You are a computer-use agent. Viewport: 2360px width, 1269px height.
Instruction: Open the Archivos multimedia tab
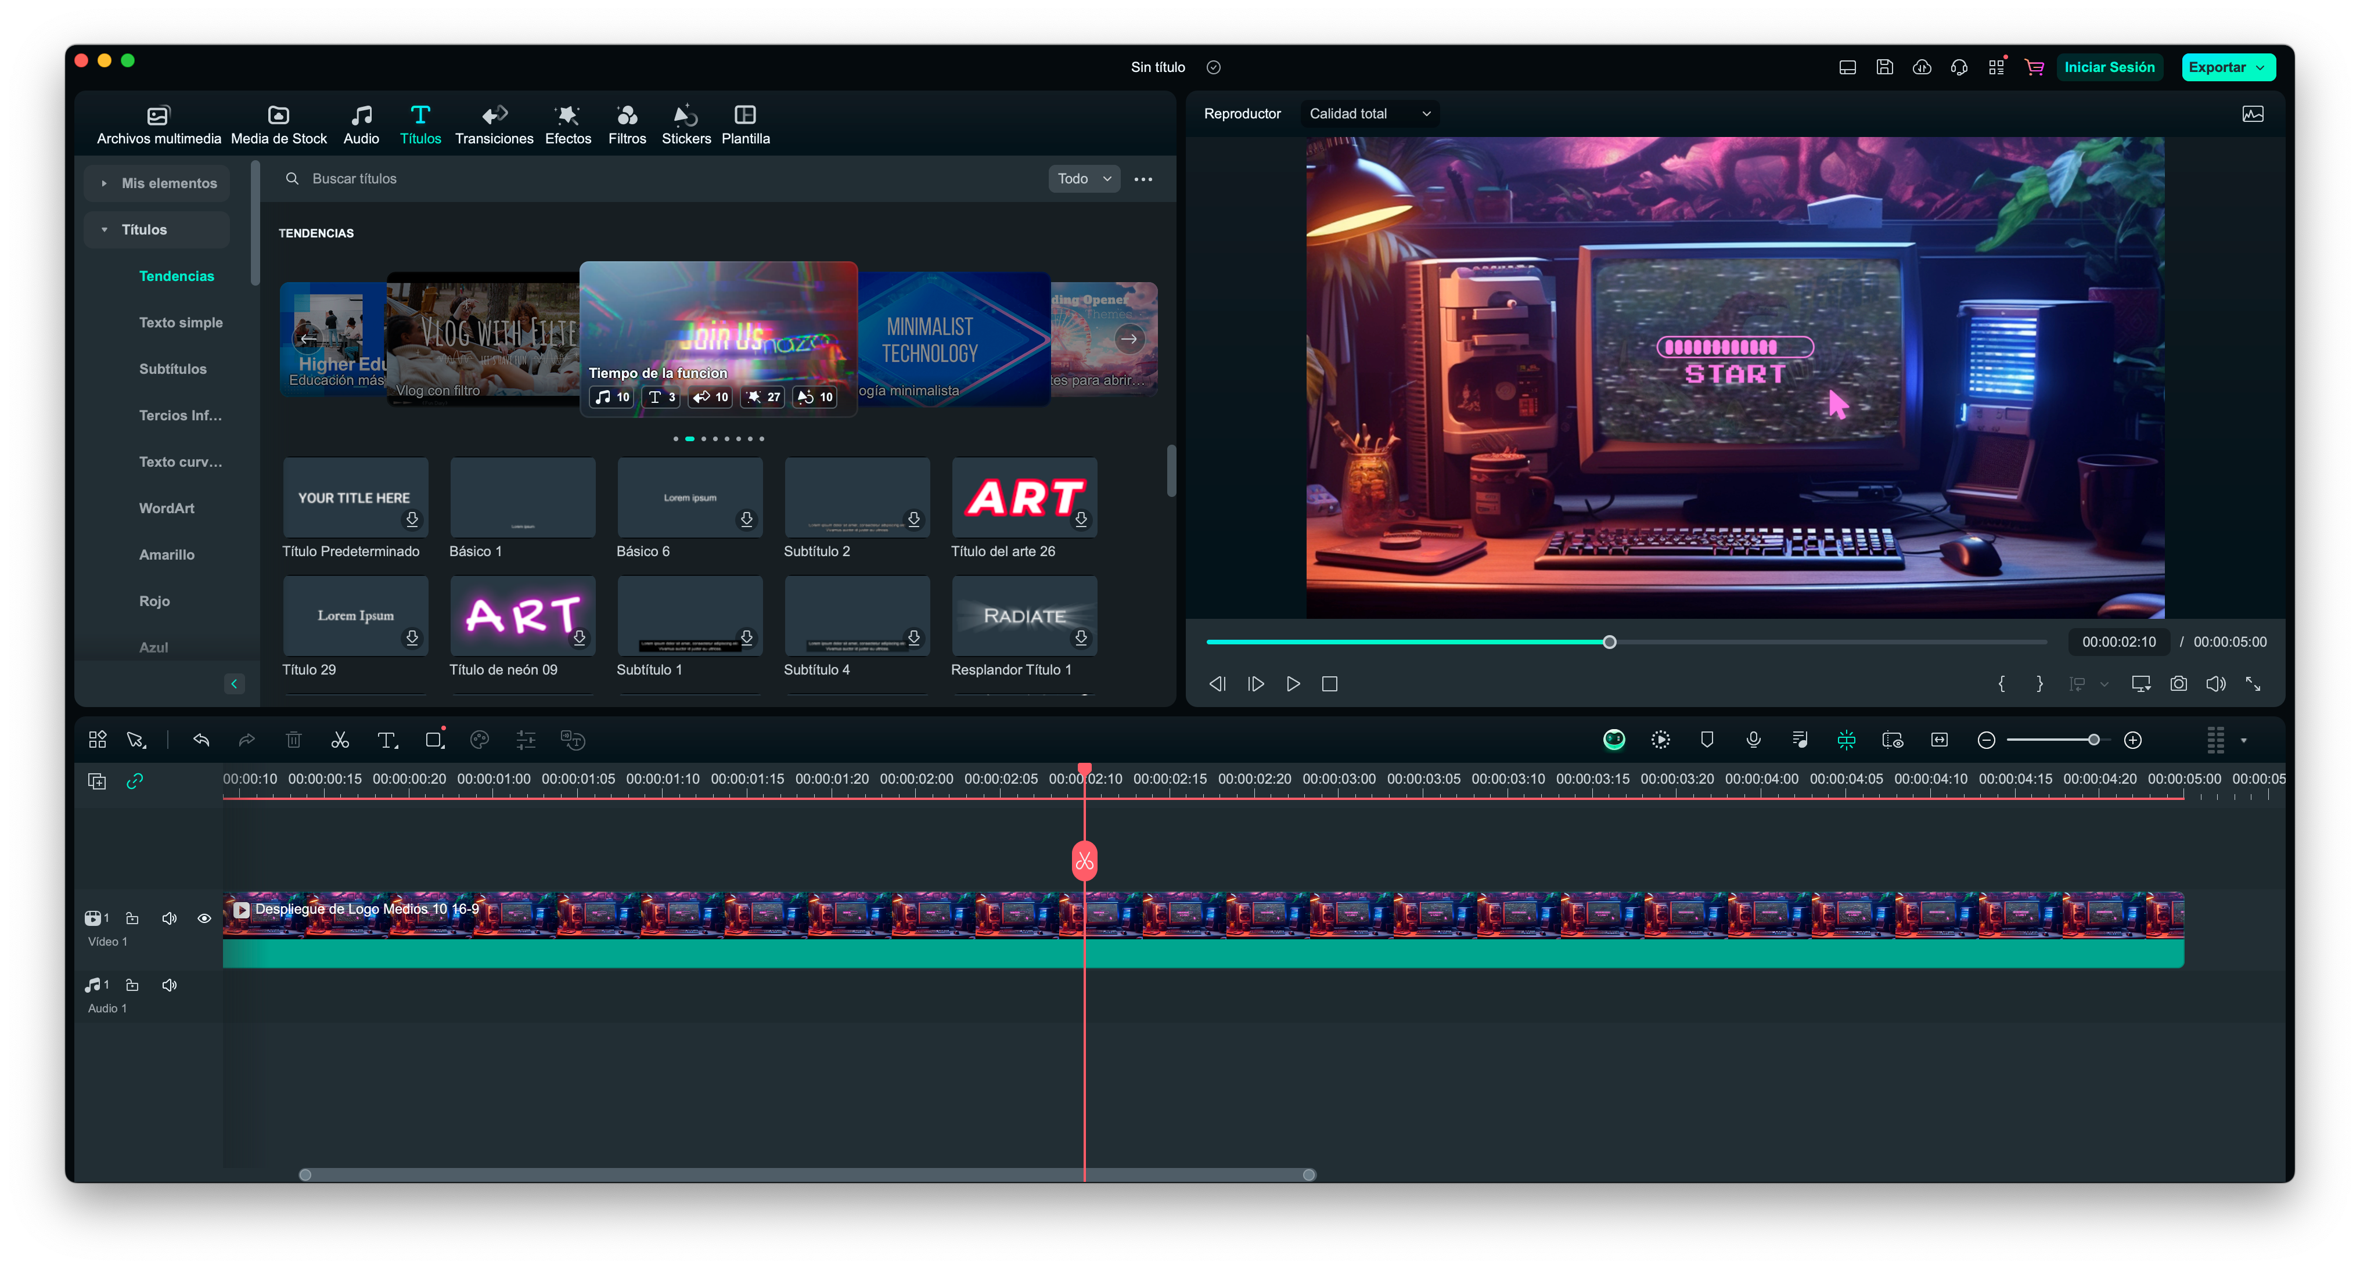pos(159,124)
